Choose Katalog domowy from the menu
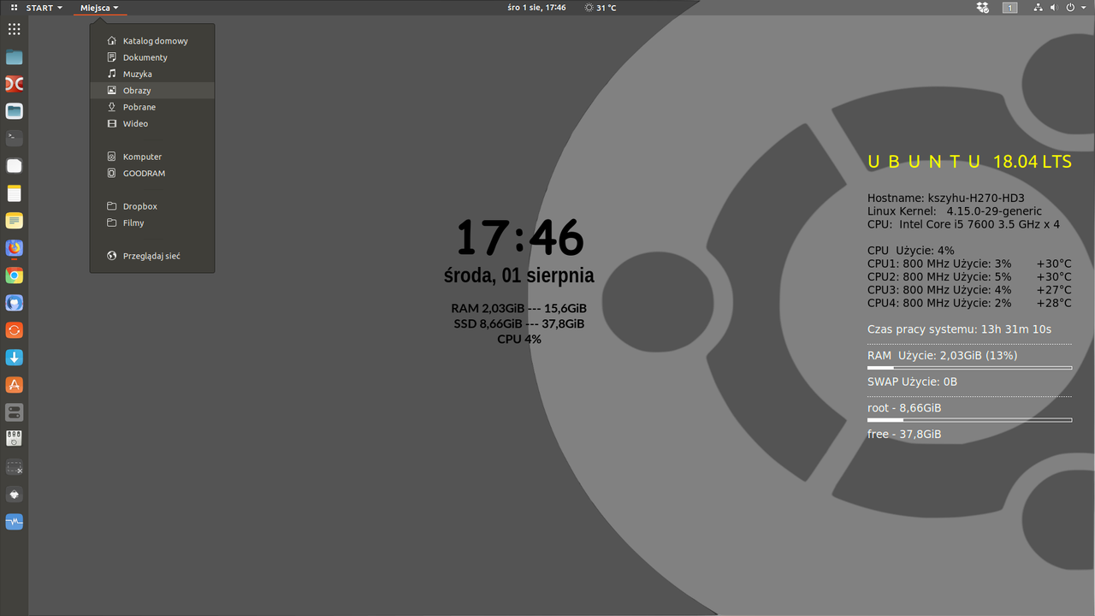 (152, 41)
